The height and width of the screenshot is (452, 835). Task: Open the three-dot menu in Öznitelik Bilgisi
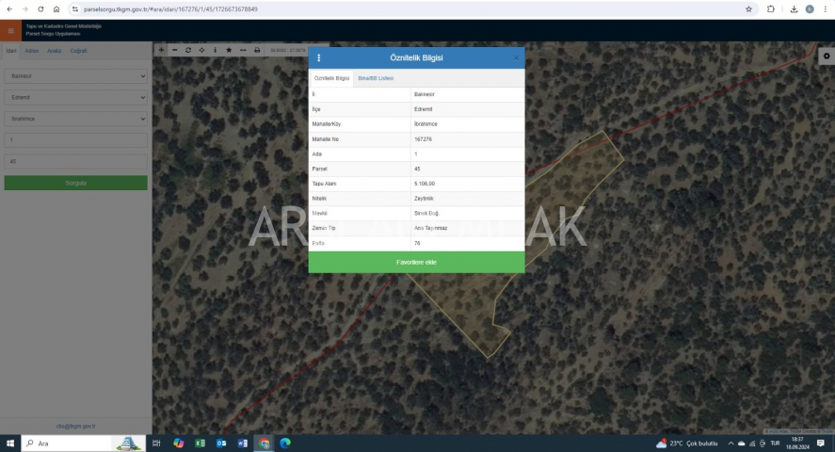[x=318, y=58]
